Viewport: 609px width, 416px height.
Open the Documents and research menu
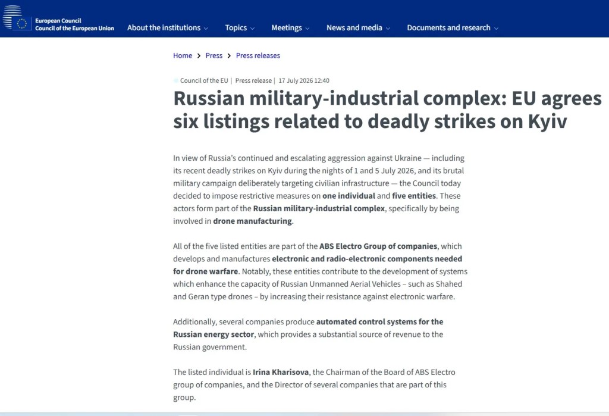[453, 27]
